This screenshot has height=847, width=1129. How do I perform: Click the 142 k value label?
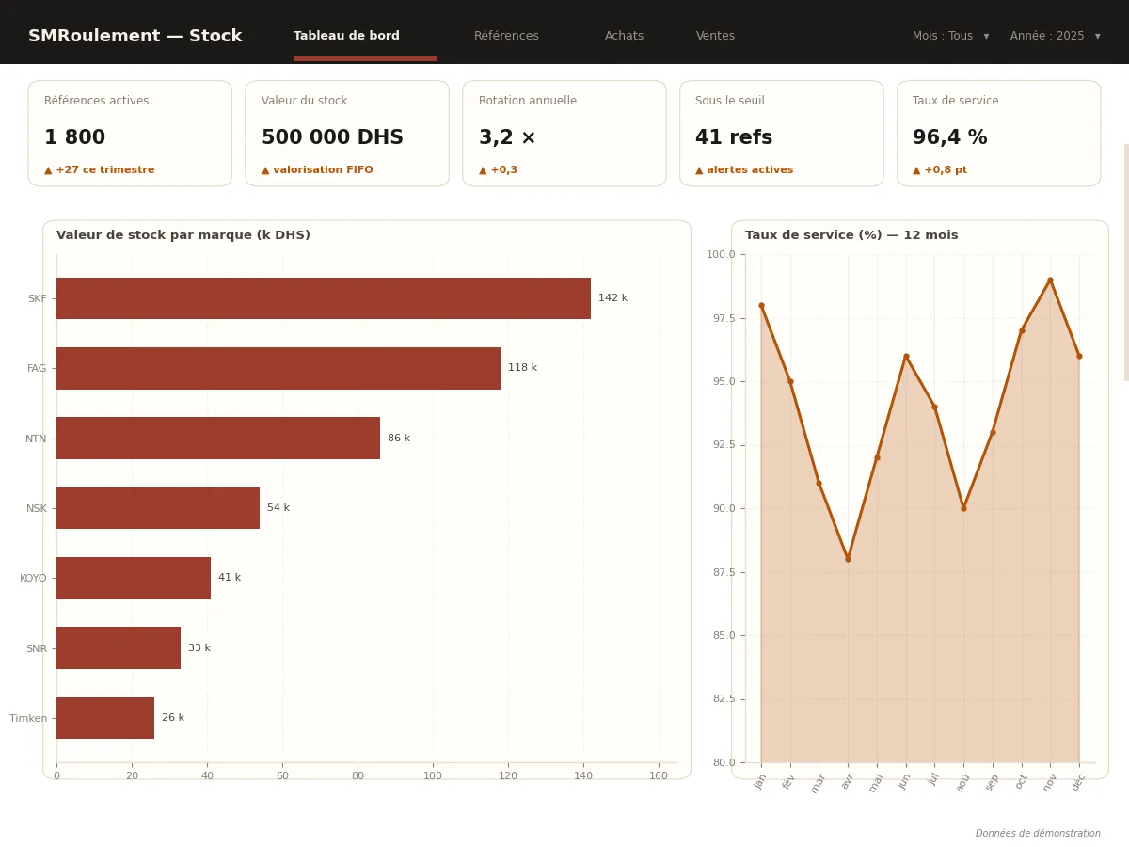click(x=612, y=298)
